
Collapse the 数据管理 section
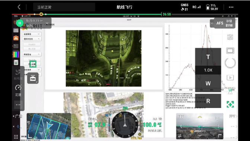[32, 55]
